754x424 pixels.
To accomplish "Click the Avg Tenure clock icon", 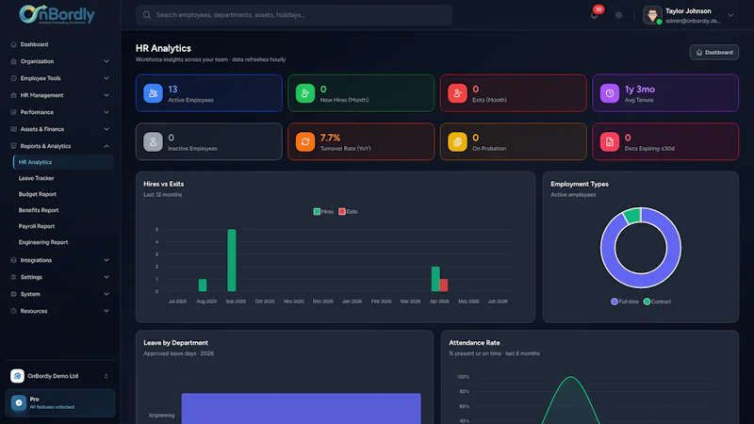I will (x=609, y=93).
